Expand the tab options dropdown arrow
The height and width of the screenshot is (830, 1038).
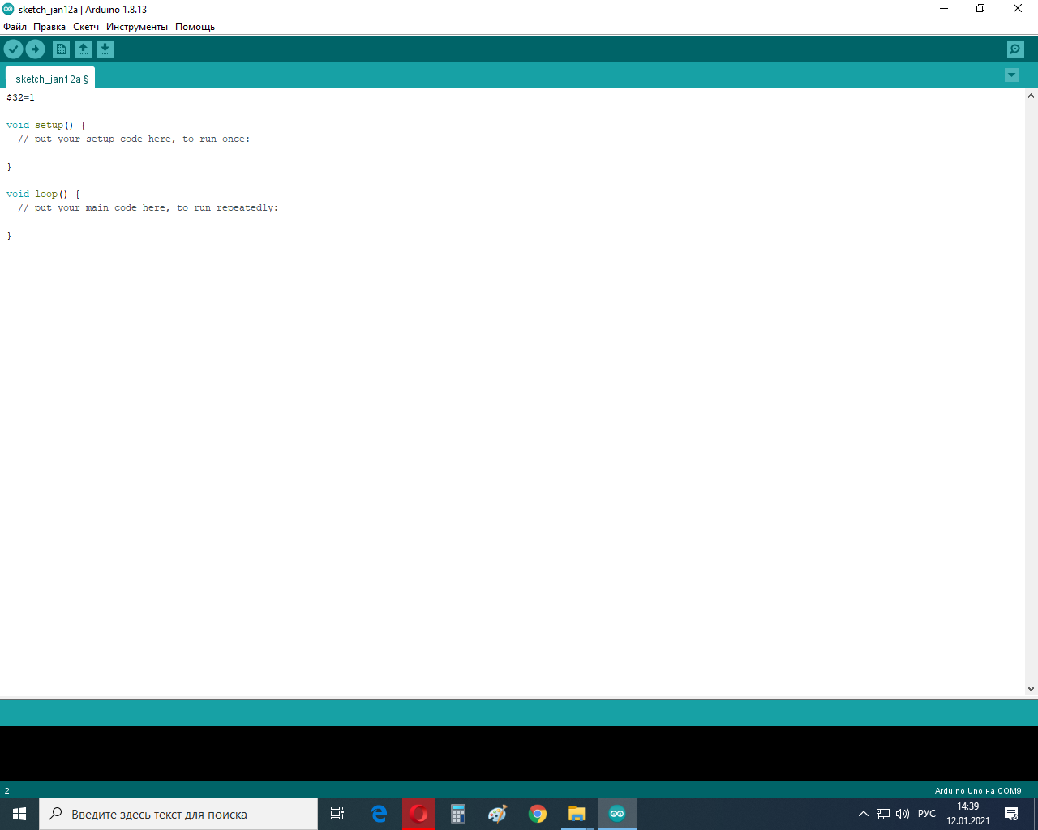1011,75
